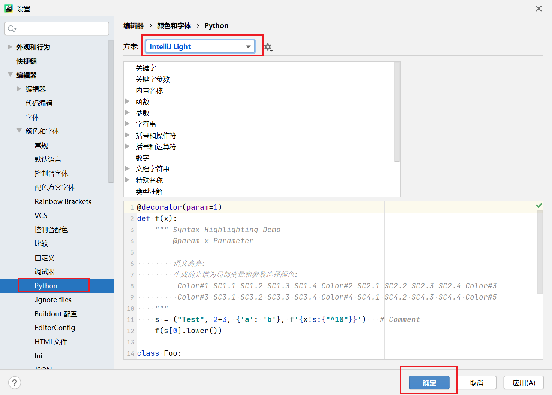This screenshot has width=552, height=395.
Task: Click the "Test" string in preview
Action: coord(191,319)
